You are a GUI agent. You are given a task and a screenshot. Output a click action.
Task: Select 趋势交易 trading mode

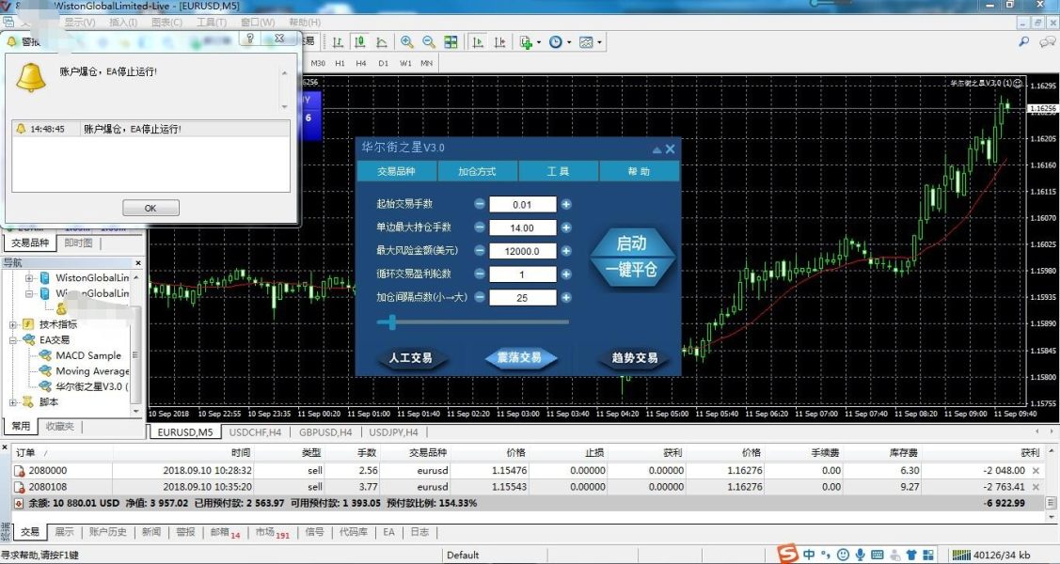(x=634, y=358)
